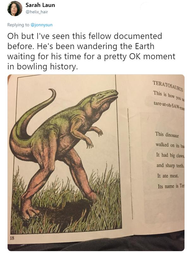This screenshot has height=253, width=193.
Task: Click the 'This dinosaur' line of text
Action: (x=167, y=135)
